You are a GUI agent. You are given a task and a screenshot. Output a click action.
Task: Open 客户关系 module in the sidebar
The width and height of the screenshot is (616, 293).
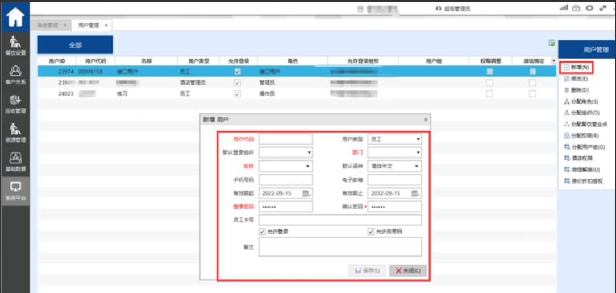[x=15, y=75]
